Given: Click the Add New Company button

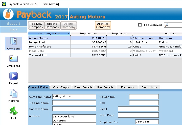Looking at the screenshot, I should (x=36, y=25).
